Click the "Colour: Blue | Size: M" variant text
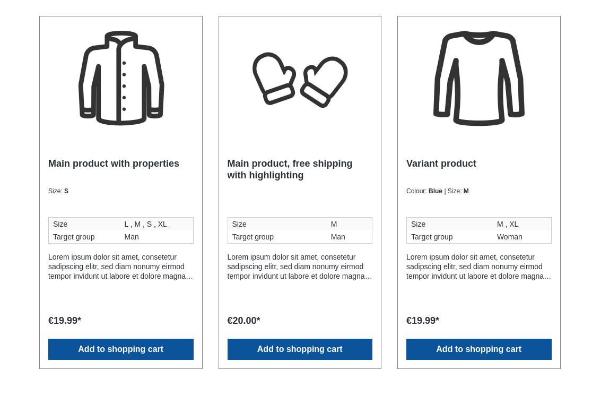Viewport: 592px width, 395px height. coord(438,191)
